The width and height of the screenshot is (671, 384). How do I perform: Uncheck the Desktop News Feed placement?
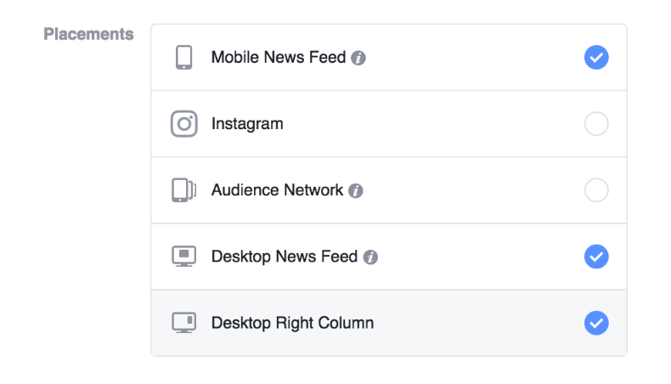point(596,256)
